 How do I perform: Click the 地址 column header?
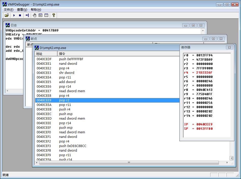(46, 54)
